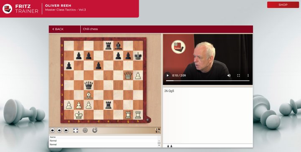Open the piece set icon in board toolbar
Screen dimensions: 301x152
(158, 130)
